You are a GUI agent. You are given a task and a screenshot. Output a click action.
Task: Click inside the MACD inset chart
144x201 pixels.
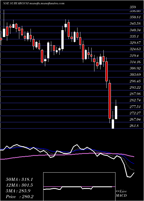click(x=79, y=187)
